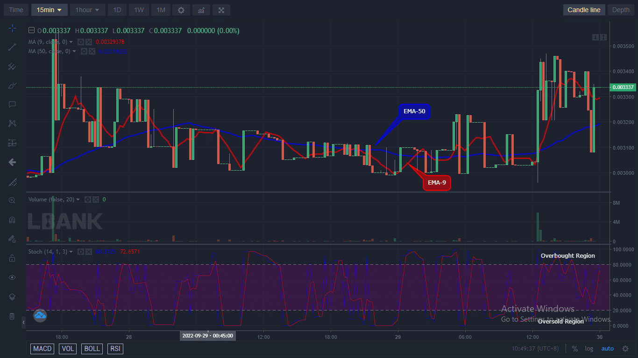Click the trash icon to remove drawings
Viewport: 638px width, 358px height.
(12, 316)
